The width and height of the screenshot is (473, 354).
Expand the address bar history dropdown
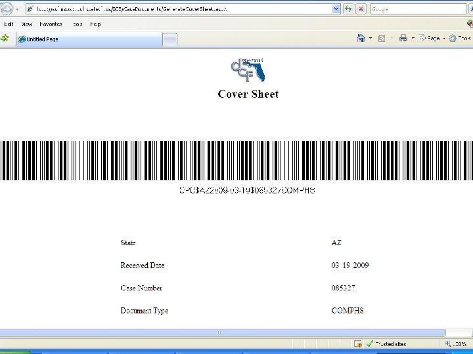tap(336, 9)
